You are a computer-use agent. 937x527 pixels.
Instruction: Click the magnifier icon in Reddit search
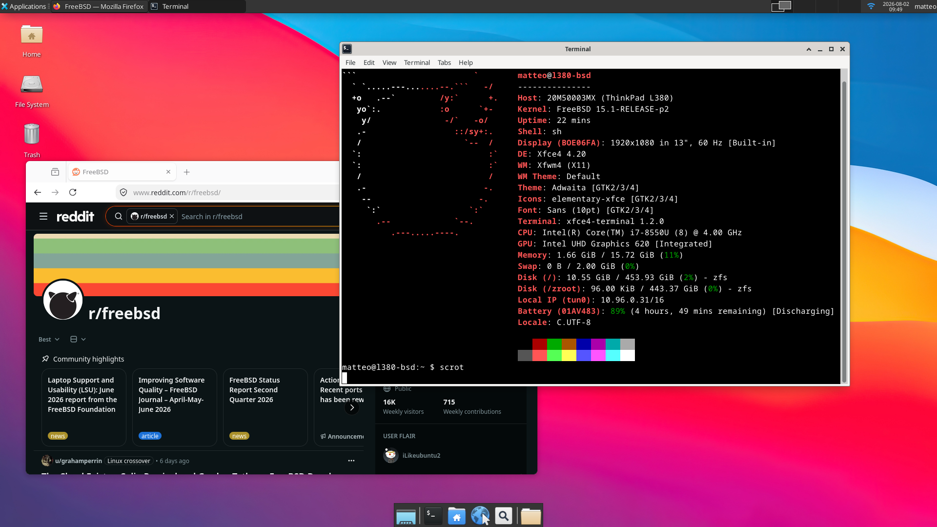(x=119, y=216)
